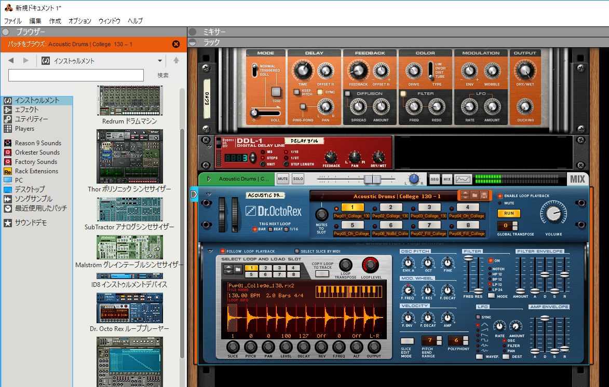Expand the Acoustic Drums mix channel
The height and width of the screenshot is (387, 609).
point(209,179)
